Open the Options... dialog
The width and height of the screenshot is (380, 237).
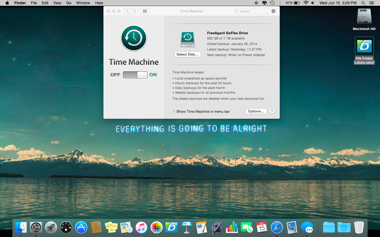[256, 111]
